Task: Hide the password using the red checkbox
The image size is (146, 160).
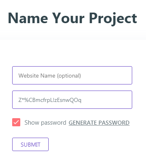Action: tap(16, 122)
